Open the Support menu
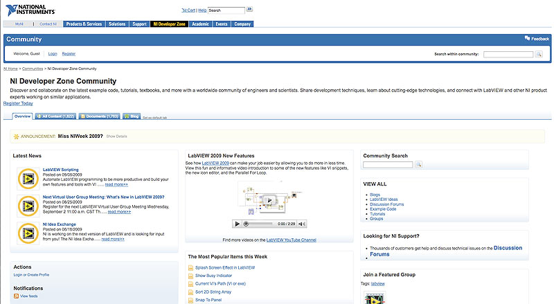Image resolution: width=554 pixels, height=304 pixels. tap(139, 24)
